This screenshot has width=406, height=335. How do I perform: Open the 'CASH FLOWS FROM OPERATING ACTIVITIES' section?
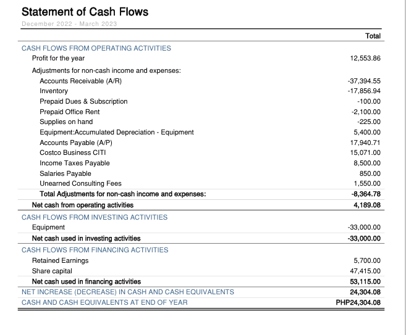96,48
